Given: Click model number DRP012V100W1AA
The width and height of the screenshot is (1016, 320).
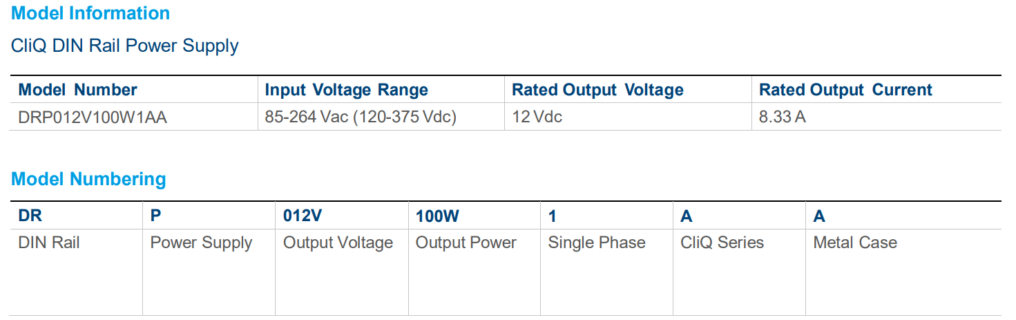Looking at the screenshot, I should tap(93, 117).
